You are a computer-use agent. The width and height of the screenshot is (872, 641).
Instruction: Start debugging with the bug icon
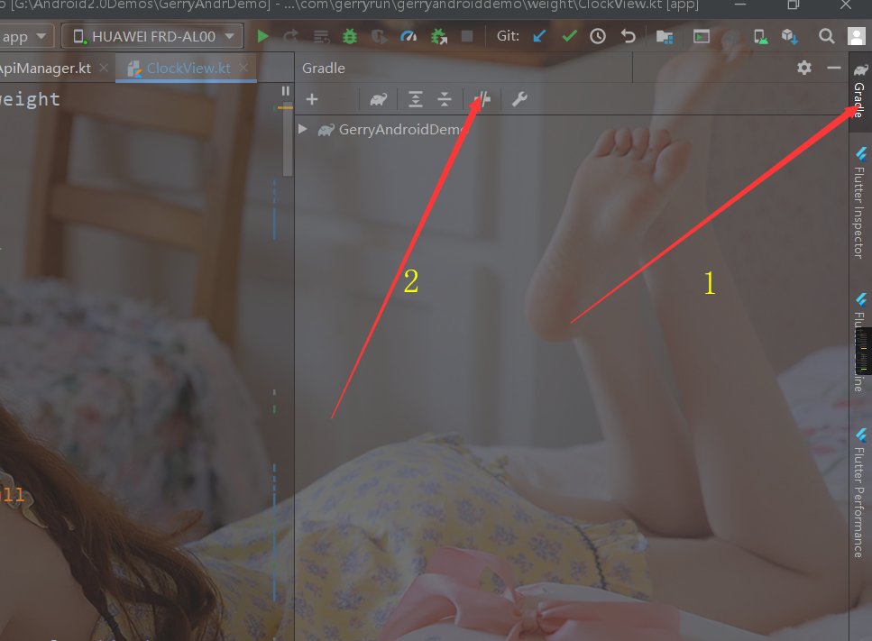click(x=349, y=36)
